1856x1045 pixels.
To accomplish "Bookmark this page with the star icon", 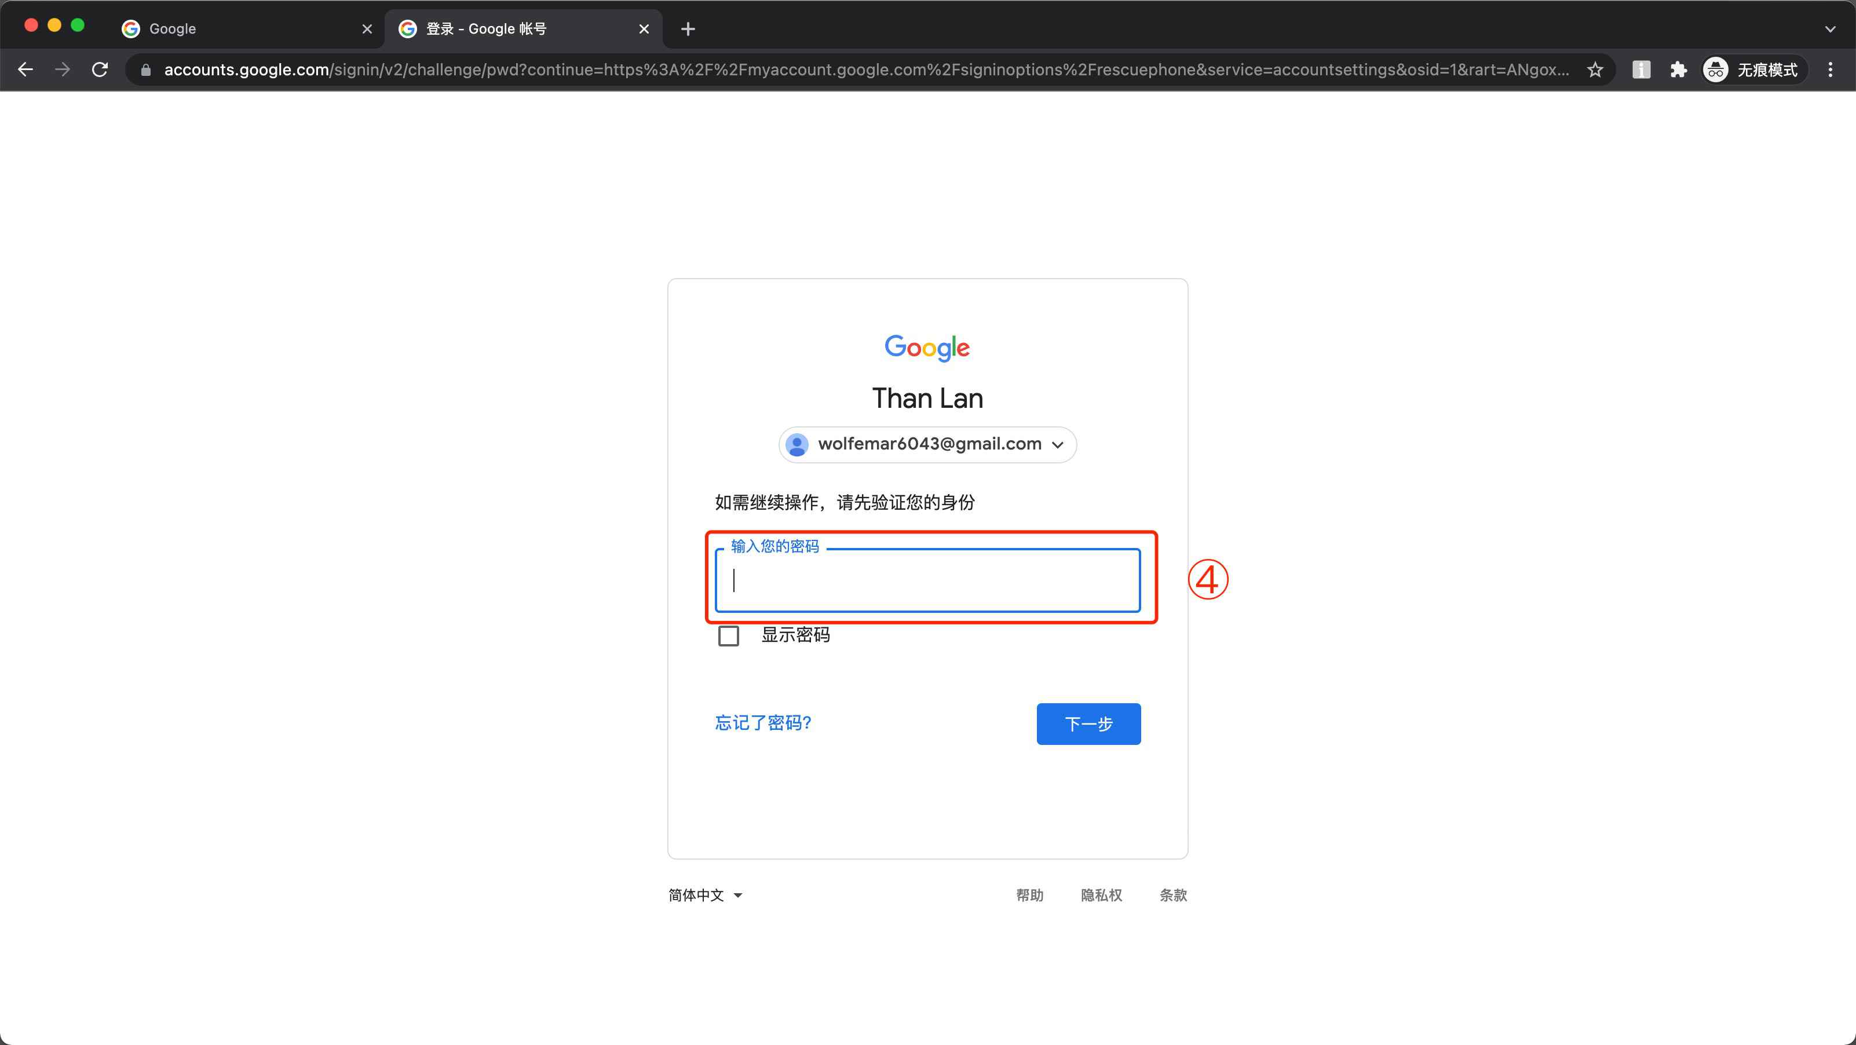I will [1595, 69].
